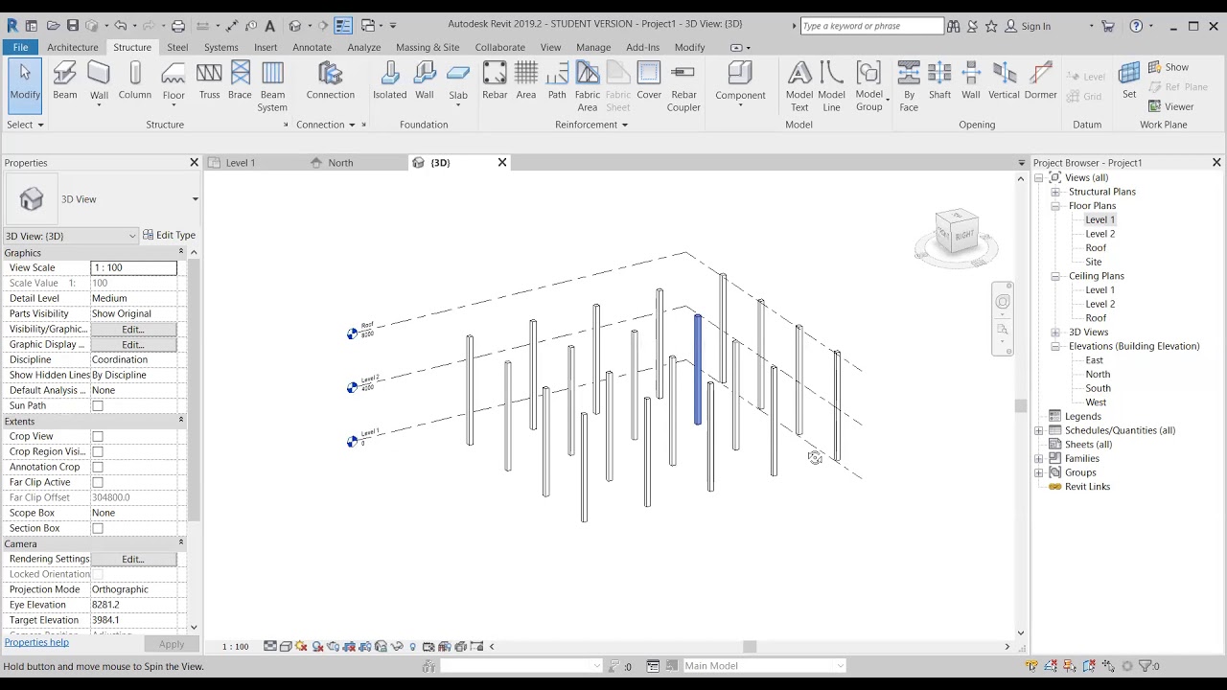Expand the 3D Views tree node

click(x=1055, y=332)
